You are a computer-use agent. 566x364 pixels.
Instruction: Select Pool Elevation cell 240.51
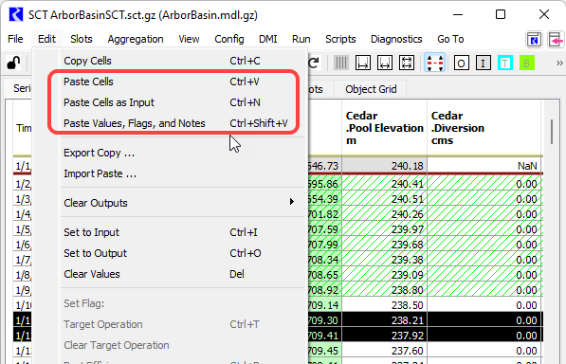point(384,199)
